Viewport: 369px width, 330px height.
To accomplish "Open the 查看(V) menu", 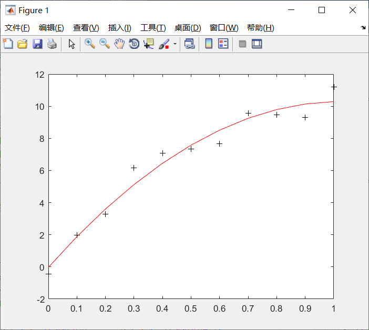I will (x=86, y=28).
